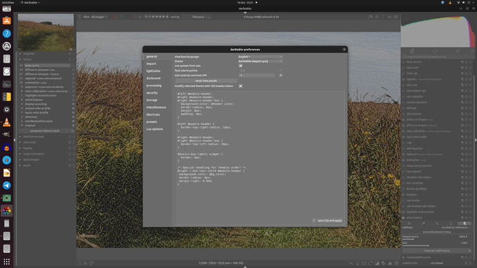Toggle gamut check warning icon in bottom bar
The image size is (477, 268).
tap(390, 263)
